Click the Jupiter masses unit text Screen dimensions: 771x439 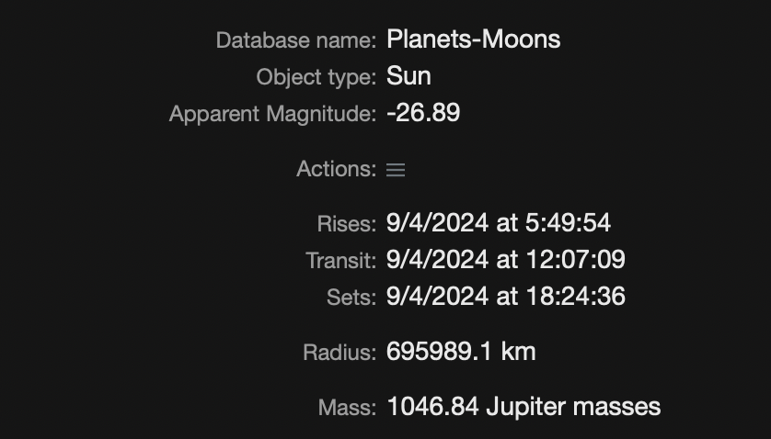click(x=573, y=406)
